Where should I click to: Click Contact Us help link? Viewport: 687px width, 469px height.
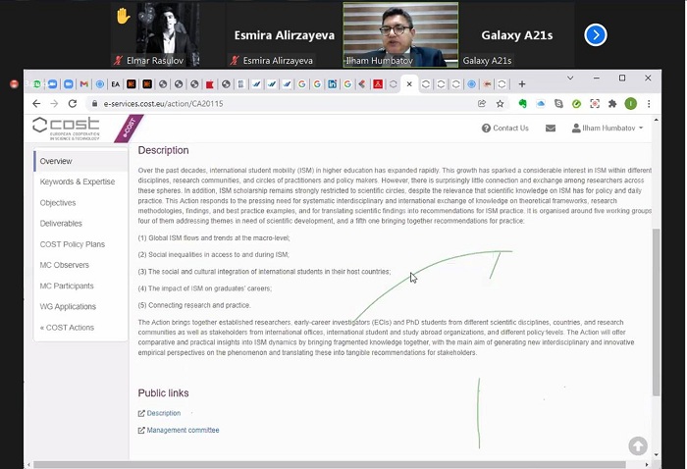tap(505, 129)
